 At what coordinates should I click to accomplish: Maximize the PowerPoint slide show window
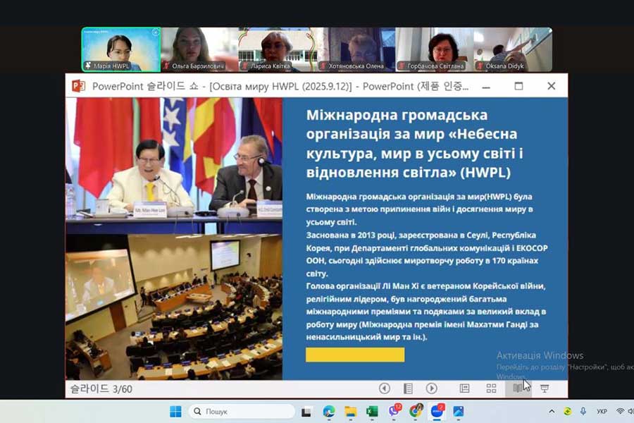(518, 86)
